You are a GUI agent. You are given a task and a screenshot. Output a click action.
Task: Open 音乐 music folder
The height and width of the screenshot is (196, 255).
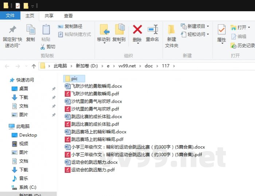tap(20, 179)
